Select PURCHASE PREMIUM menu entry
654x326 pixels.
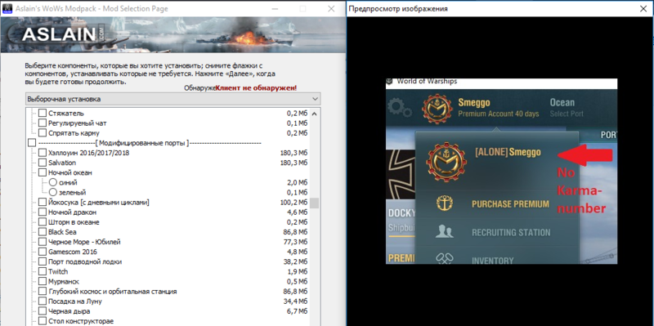[510, 204]
